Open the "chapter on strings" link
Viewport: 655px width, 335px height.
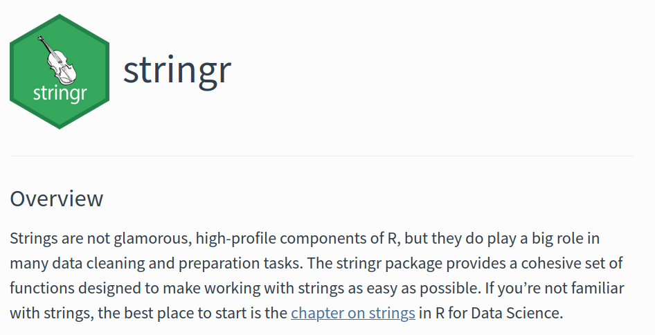click(352, 312)
